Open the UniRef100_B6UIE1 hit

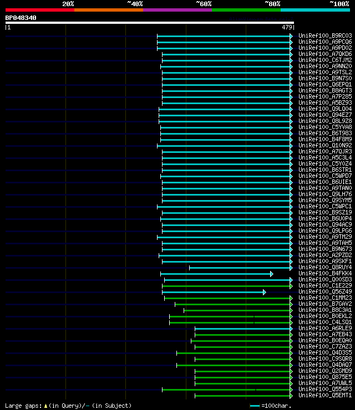coord(325,182)
